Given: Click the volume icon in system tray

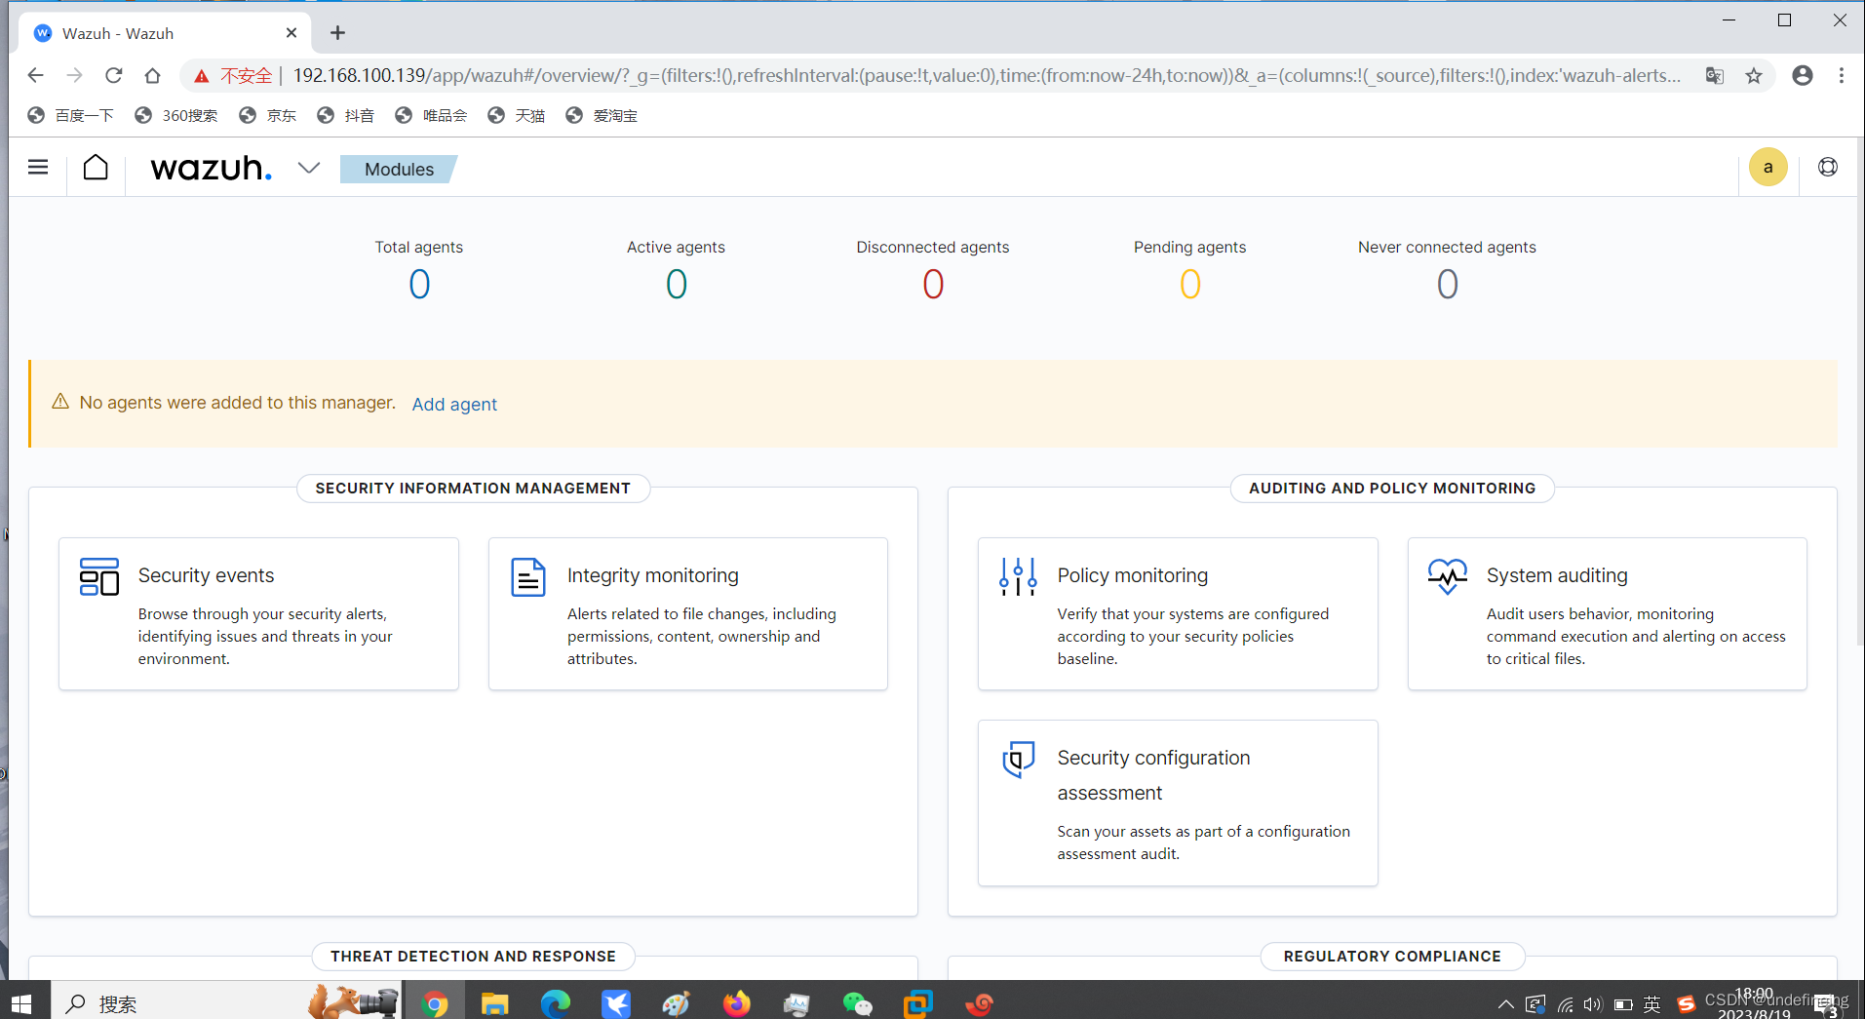Looking at the screenshot, I should [1593, 1004].
